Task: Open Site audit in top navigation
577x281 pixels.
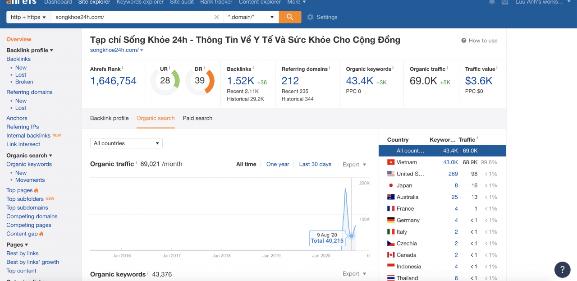Action: pyautogui.click(x=182, y=2)
